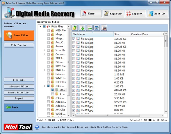This screenshot has width=171, height=134.
Task: Click the RAW Files drive icon
Action: coord(48,26)
